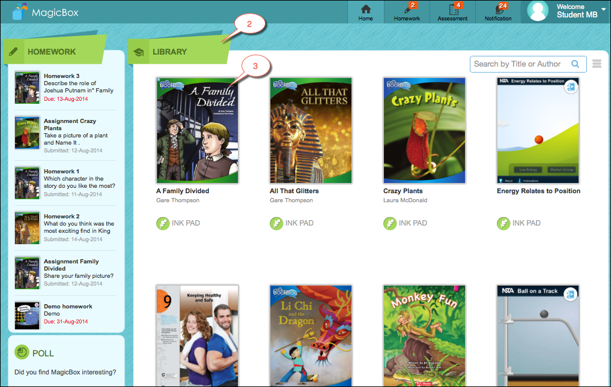Click the Homework pencil icon
The height and width of the screenshot is (387, 611).
coord(13,52)
